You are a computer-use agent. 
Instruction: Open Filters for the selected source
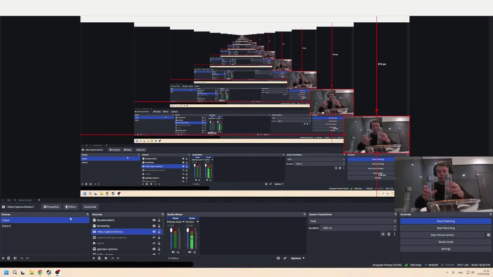pyautogui.click(x=71, y=207)
